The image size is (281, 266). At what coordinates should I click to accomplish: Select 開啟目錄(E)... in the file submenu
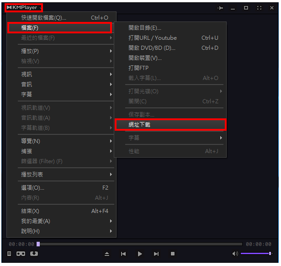coord(170,28)
